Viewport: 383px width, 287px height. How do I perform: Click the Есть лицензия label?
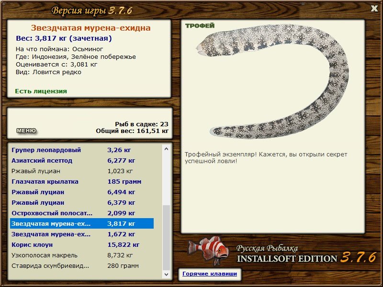(x=41, y=91)
